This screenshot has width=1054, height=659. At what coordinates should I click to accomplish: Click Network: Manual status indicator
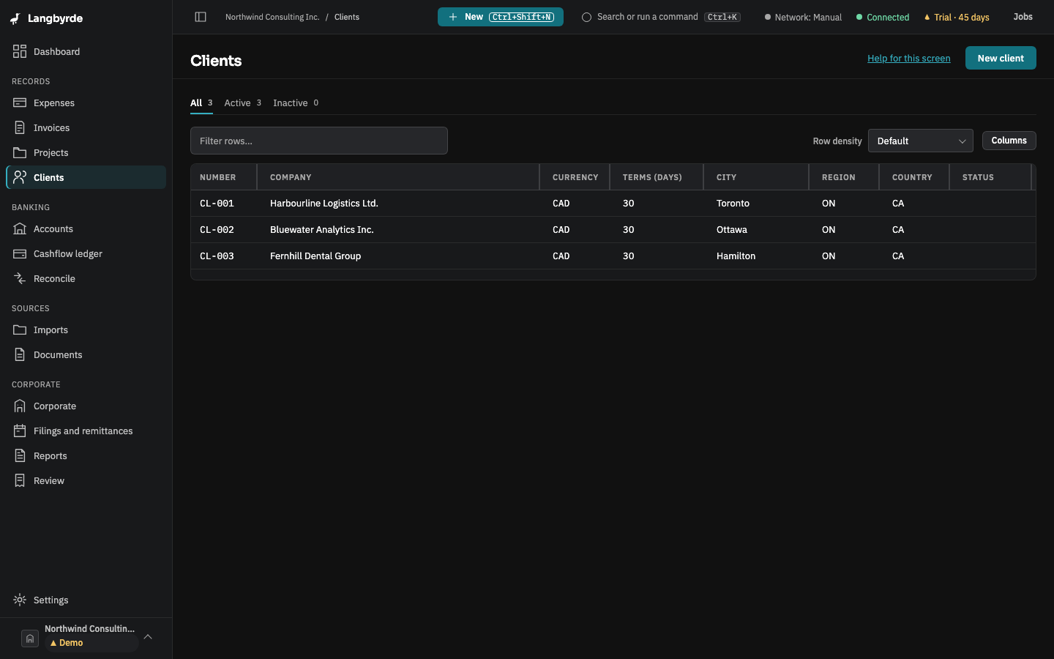pos(803,17)
